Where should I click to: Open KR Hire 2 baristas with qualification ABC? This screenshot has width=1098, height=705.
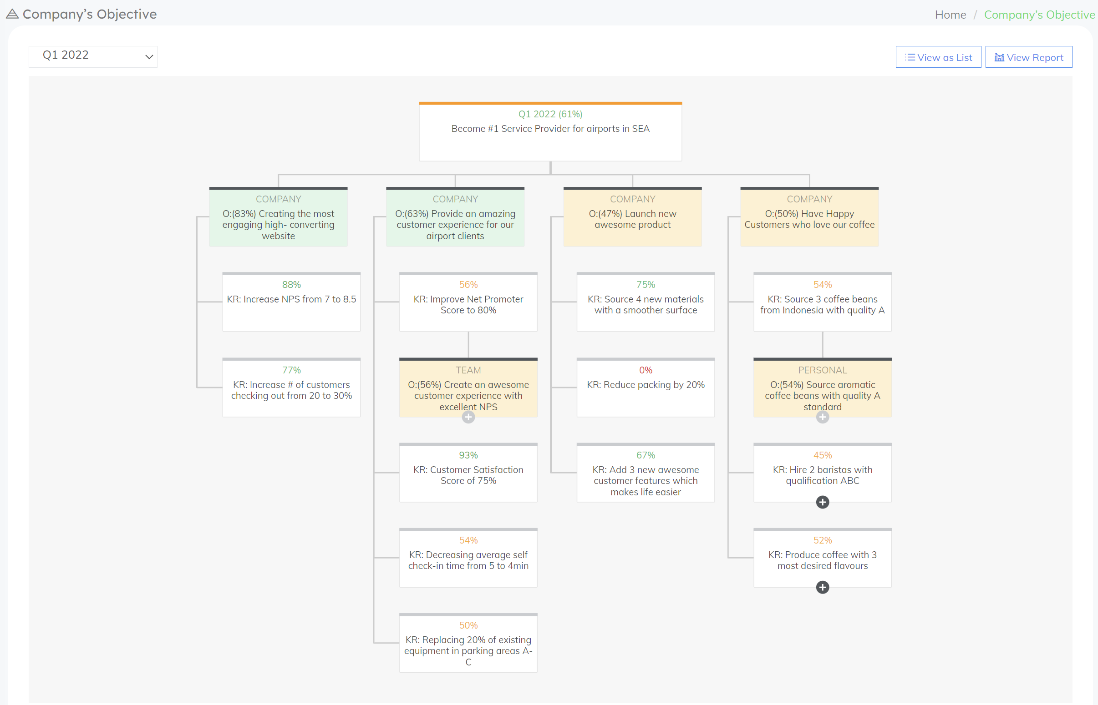tap(822, 473)
